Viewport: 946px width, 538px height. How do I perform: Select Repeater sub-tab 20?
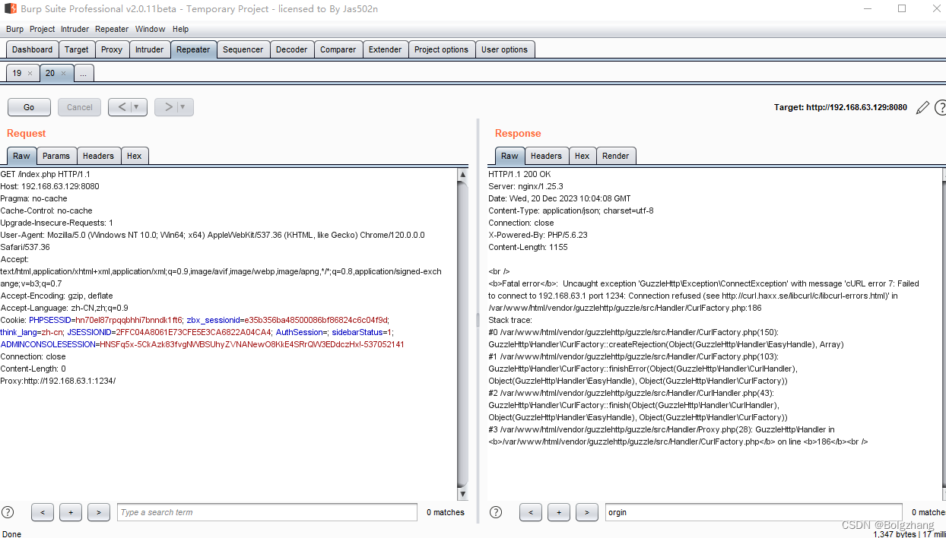tap(50, 74)
